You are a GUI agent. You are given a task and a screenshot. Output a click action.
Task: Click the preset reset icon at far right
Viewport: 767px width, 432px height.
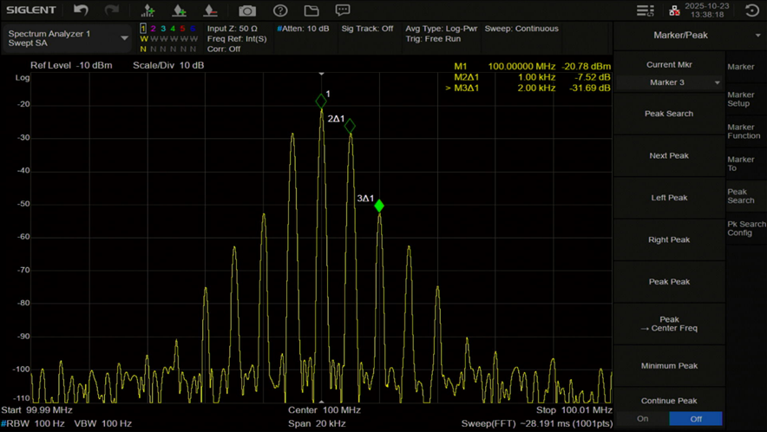(x=752, y=10)
